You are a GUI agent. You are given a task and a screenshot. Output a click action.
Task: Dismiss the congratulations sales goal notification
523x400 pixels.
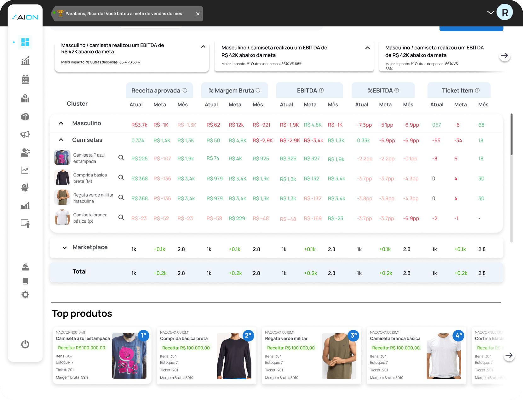click(198, 14)
